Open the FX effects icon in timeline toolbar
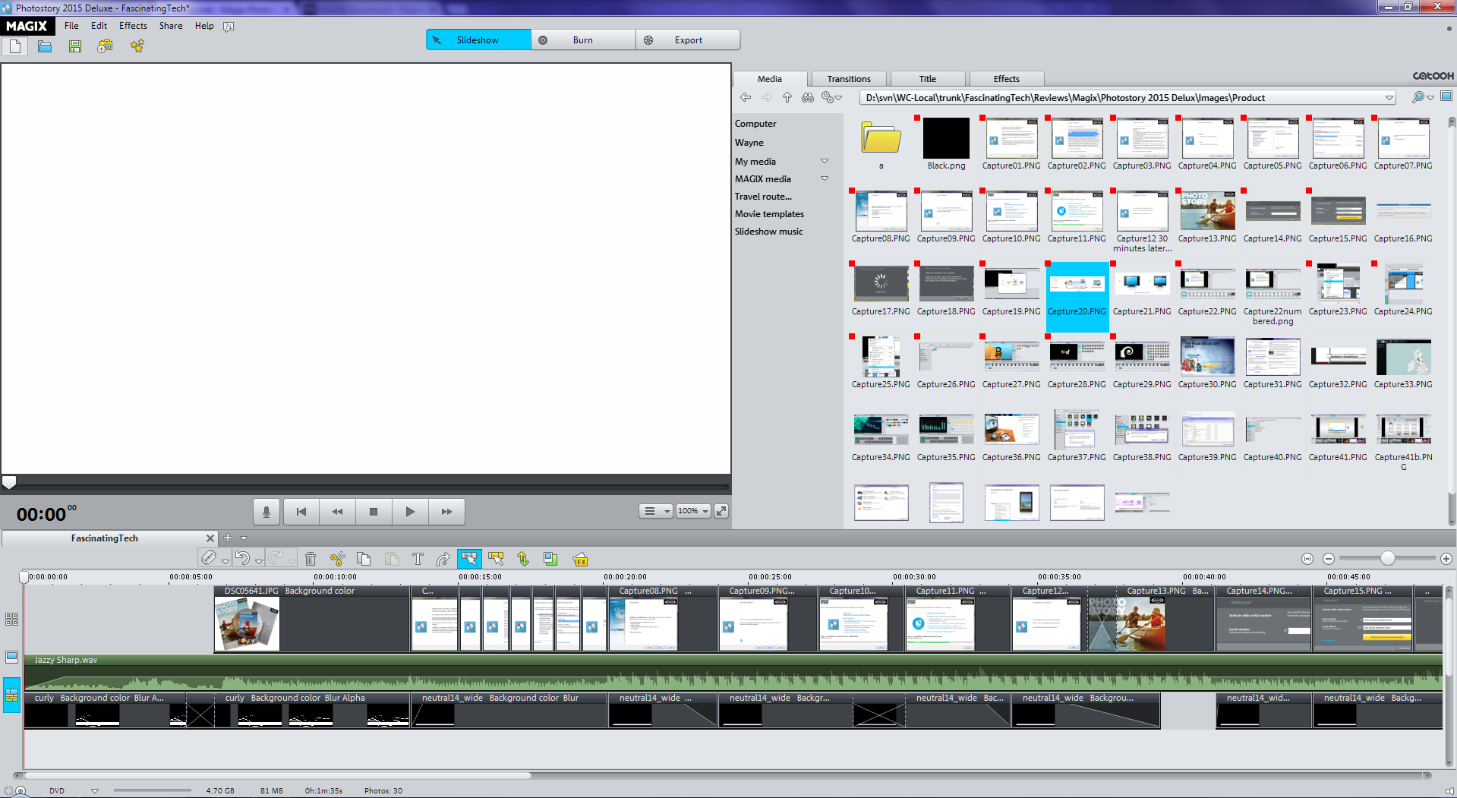This screenshot has height=798, width=1457. (x=580, y=559)
